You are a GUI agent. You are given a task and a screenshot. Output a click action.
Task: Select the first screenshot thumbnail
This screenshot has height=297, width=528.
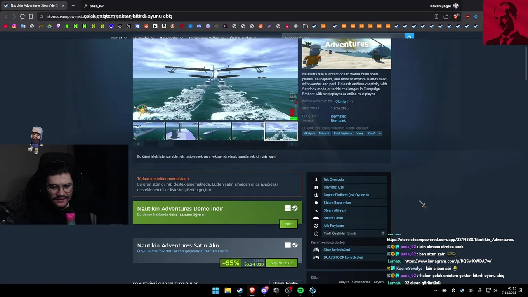(149, 131)
